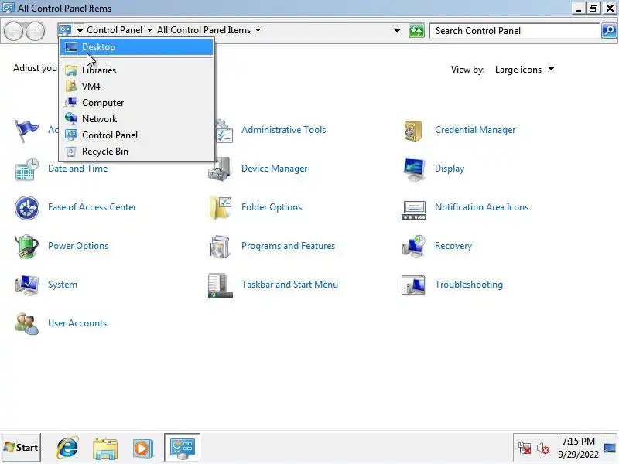Viewport: 619px width, 464px height.
Task: Open Date and Time link
Action: 78,169
